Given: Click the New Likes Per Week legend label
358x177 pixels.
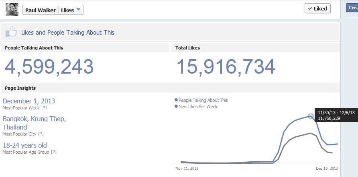Looking at the screenshot, I should pyautogui.click(x=198, y=107).
